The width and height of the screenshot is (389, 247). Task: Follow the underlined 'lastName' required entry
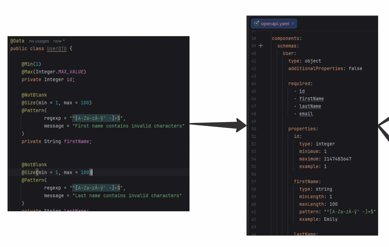(x=310, y=106)
